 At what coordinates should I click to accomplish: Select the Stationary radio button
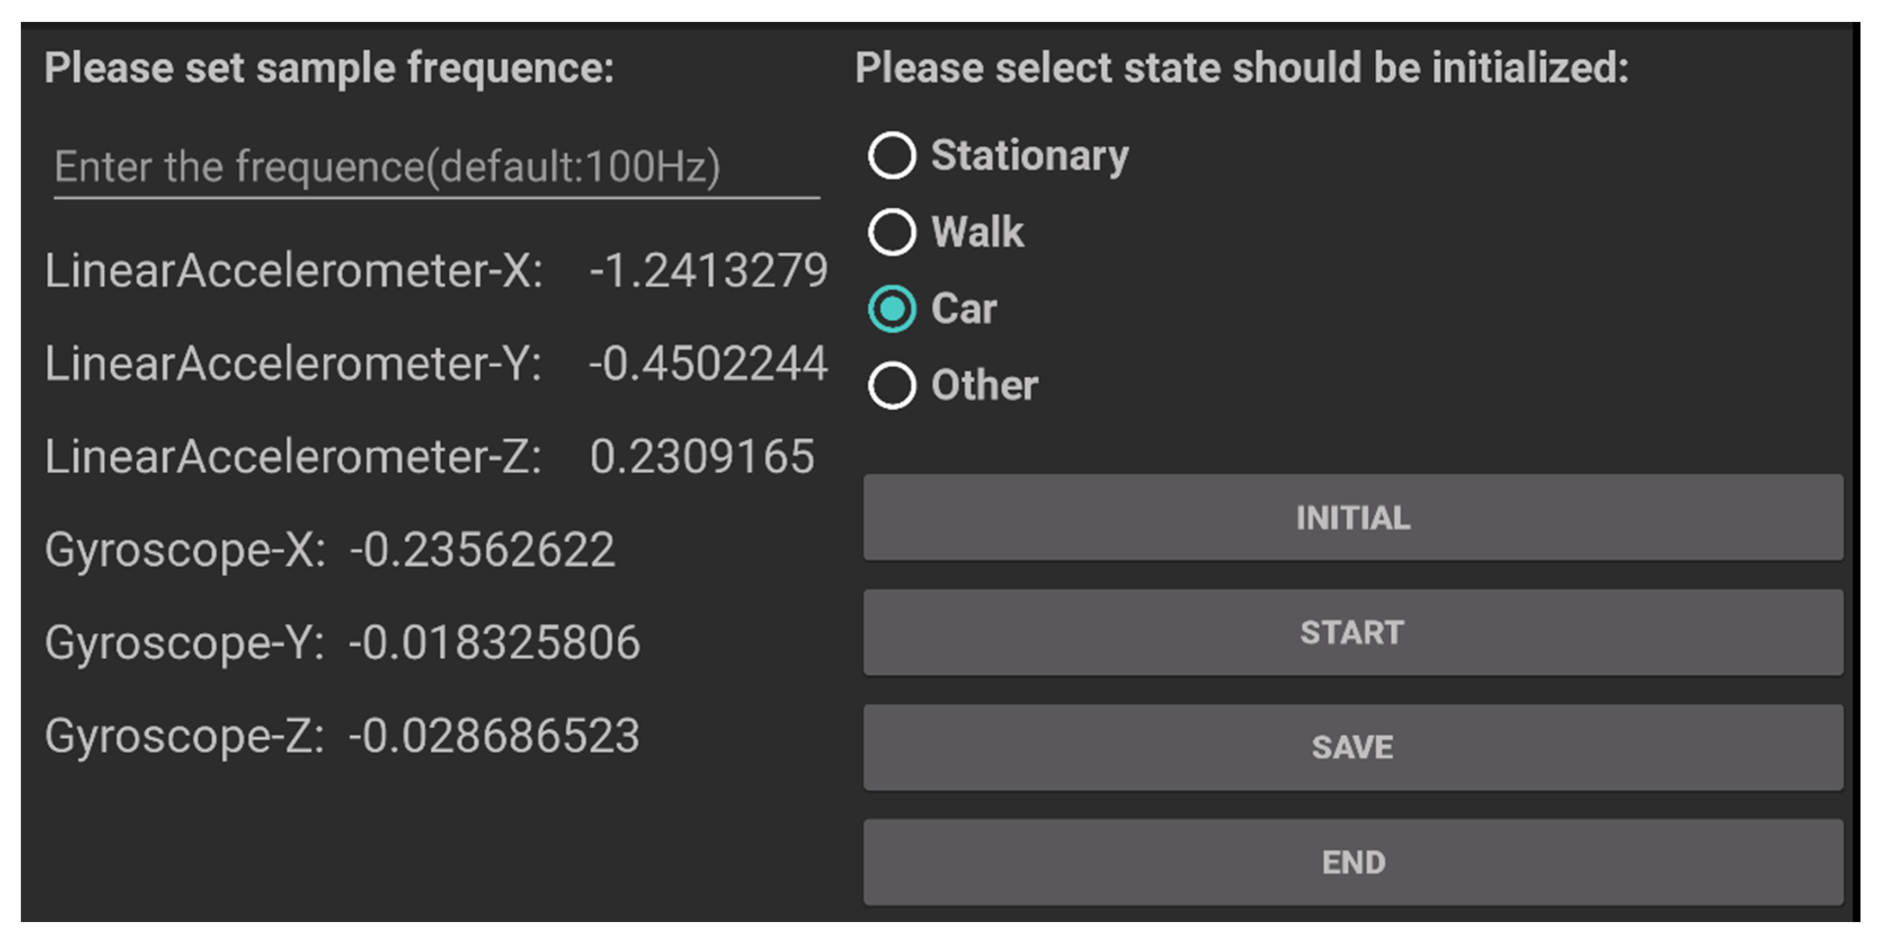[891, 155]
